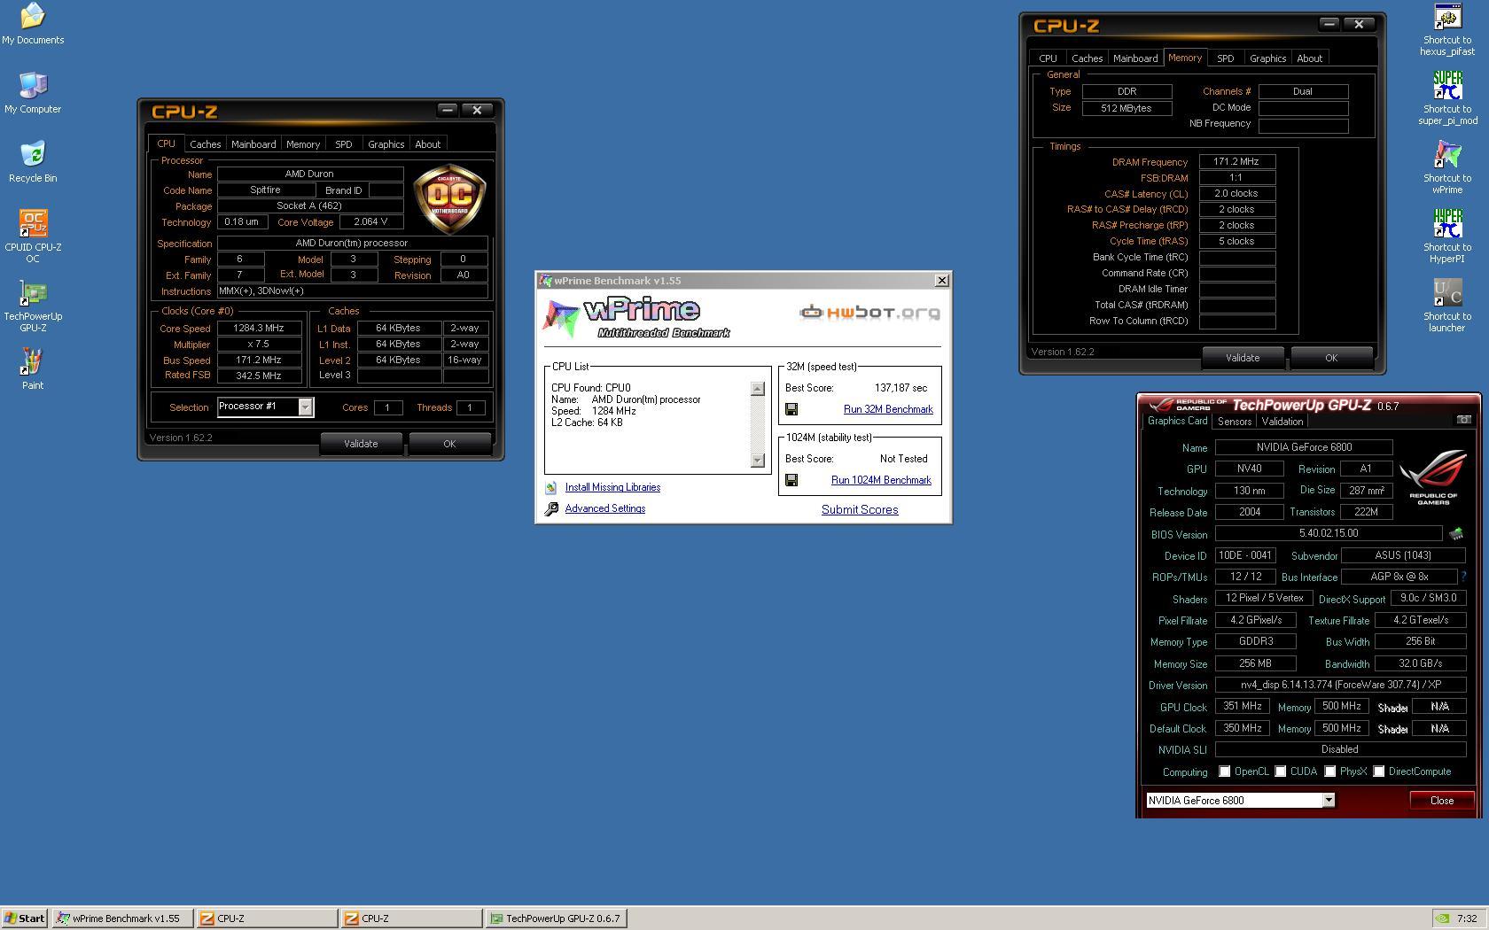Click save icon next to 32M benchmark
The width and height of the screenshot is (1489, 930).
pyautogui.click(x=791, y=409)
